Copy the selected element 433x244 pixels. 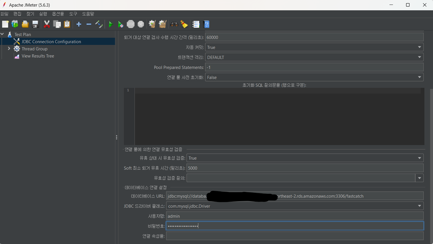pos(57,24)
